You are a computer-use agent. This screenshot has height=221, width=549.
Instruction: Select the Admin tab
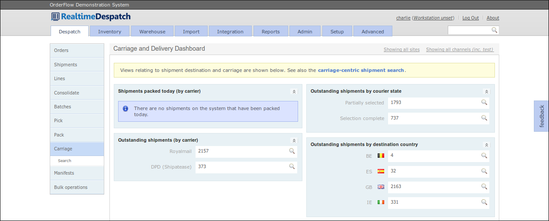[305, 31]
